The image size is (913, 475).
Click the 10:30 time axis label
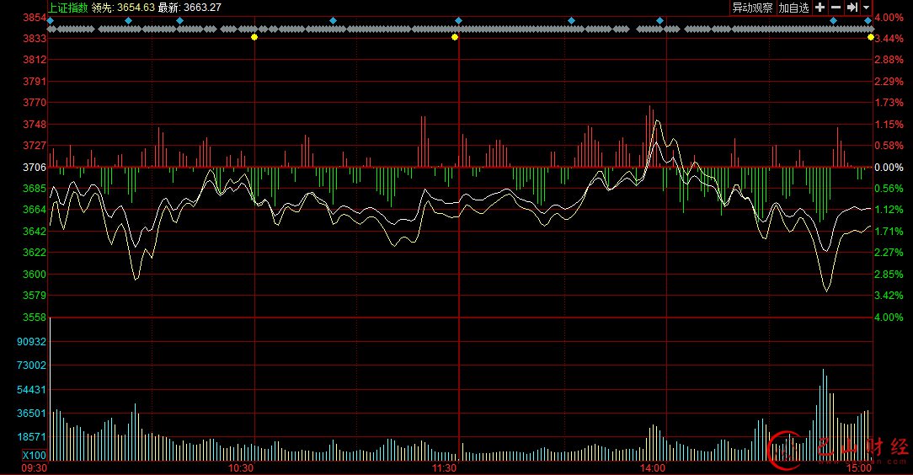coord(241,468)
